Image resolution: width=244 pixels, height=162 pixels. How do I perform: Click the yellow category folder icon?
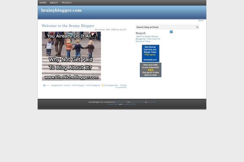click(102, 85)
